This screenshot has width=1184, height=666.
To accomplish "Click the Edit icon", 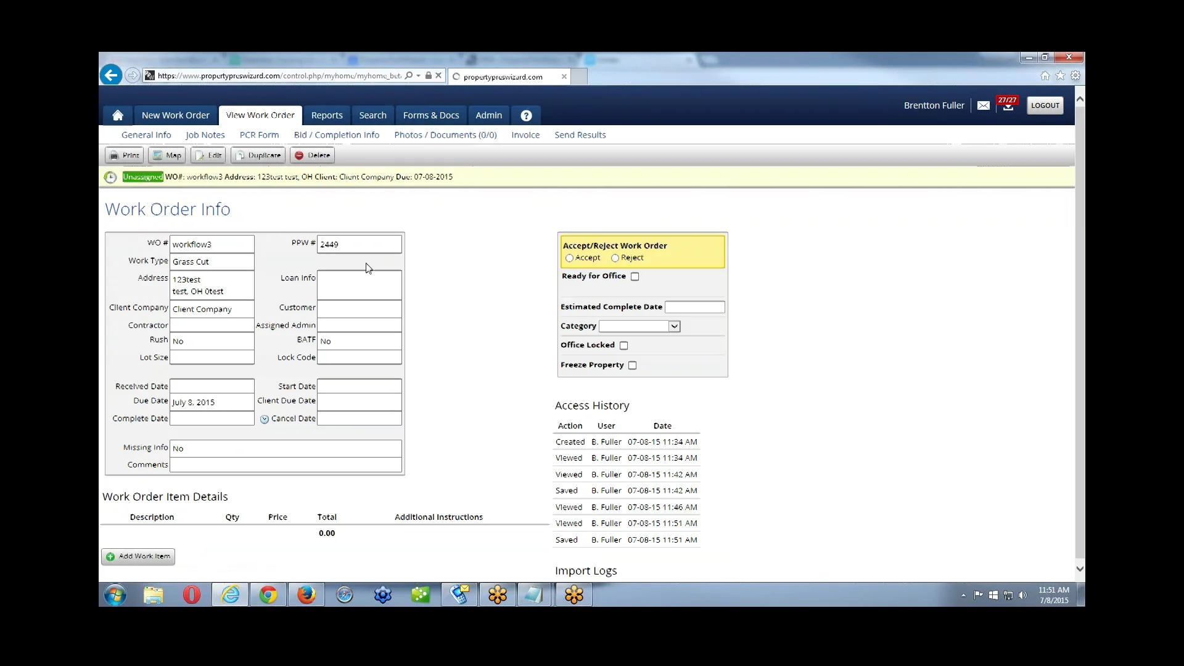I will (208, 155).
